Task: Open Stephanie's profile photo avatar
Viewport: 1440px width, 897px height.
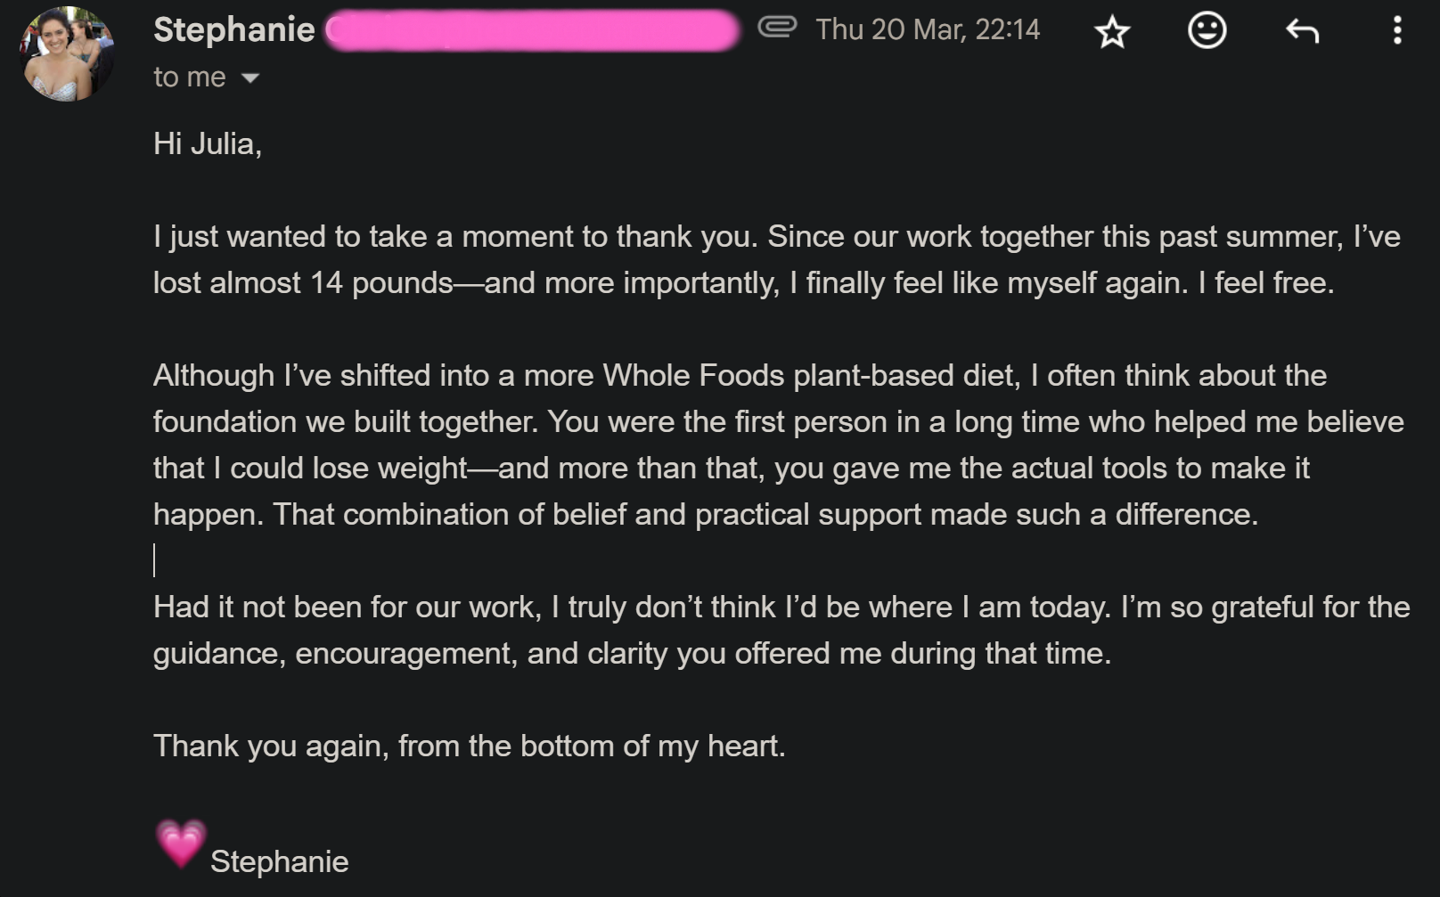Action: [x=67, y=53]
